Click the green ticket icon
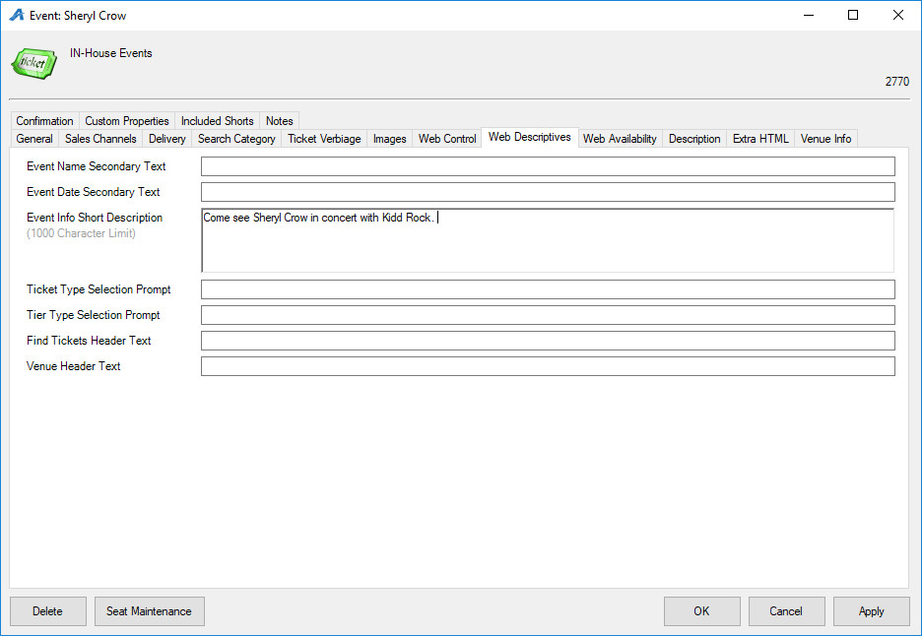This screenshot has width=922, height=636. coord(34,63)
